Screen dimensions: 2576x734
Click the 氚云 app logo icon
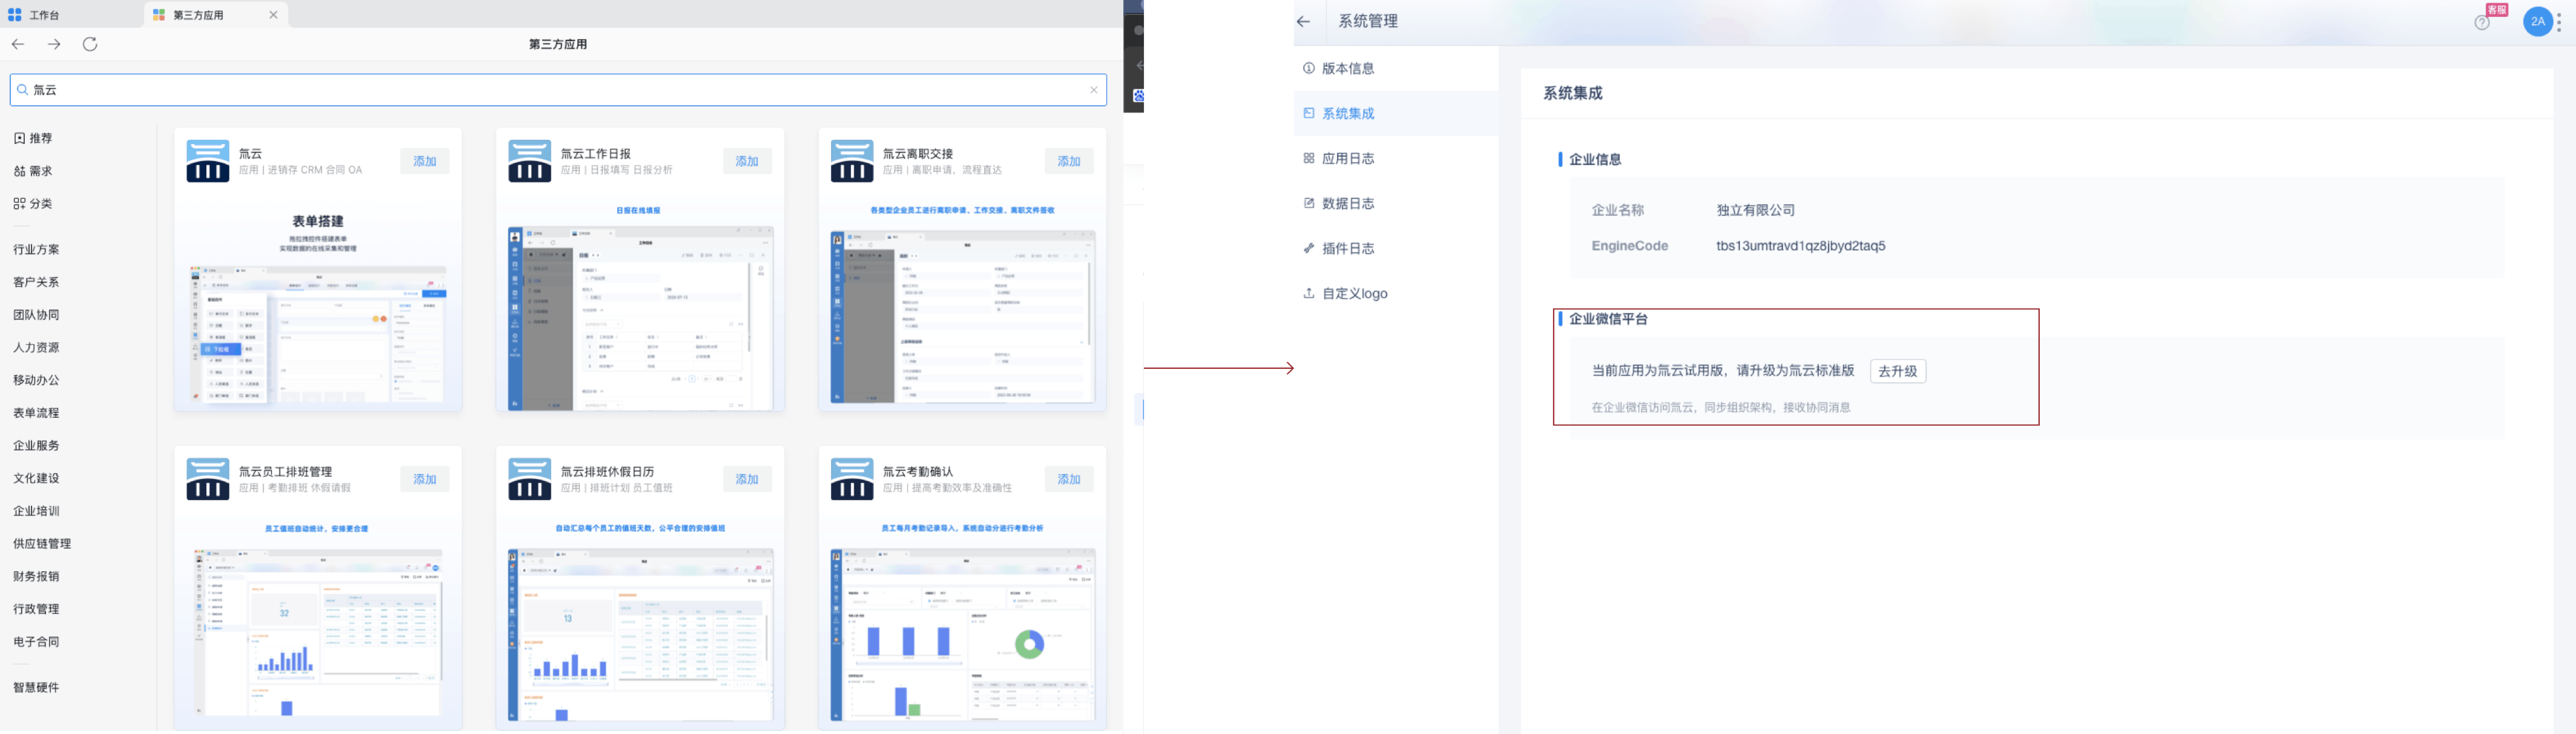tap(208, 161)
